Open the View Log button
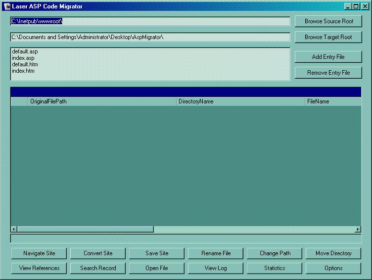This screenshot has height=280, width=372. point(216,268)
